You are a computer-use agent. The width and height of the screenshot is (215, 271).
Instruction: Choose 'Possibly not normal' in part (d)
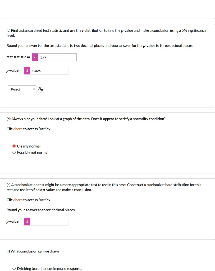[14, 152]
